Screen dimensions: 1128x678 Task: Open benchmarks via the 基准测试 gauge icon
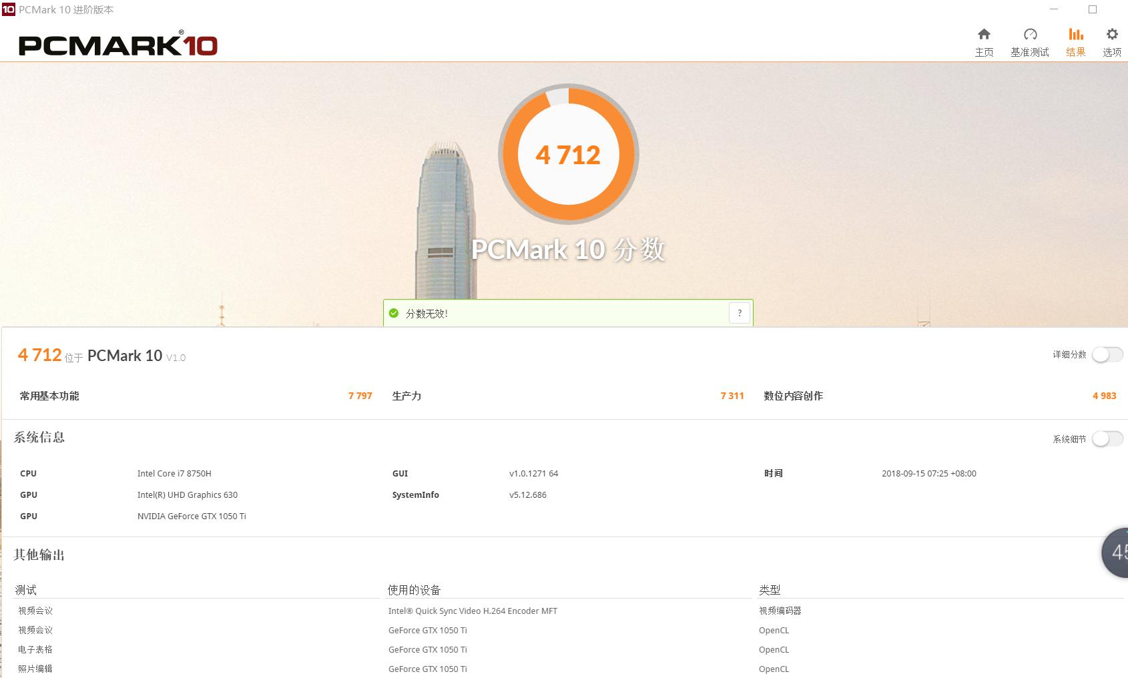pos(1031,33)
